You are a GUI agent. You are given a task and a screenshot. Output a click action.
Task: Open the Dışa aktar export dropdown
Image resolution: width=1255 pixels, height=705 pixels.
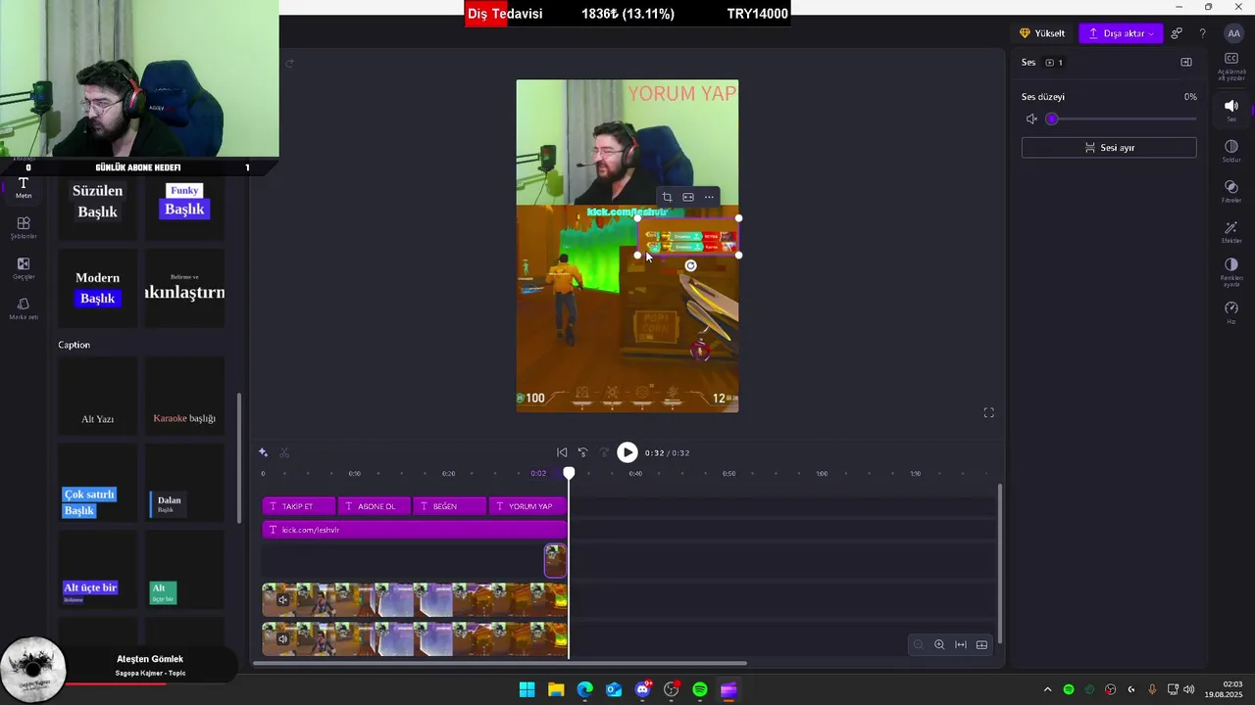(x=1121, y=33)
